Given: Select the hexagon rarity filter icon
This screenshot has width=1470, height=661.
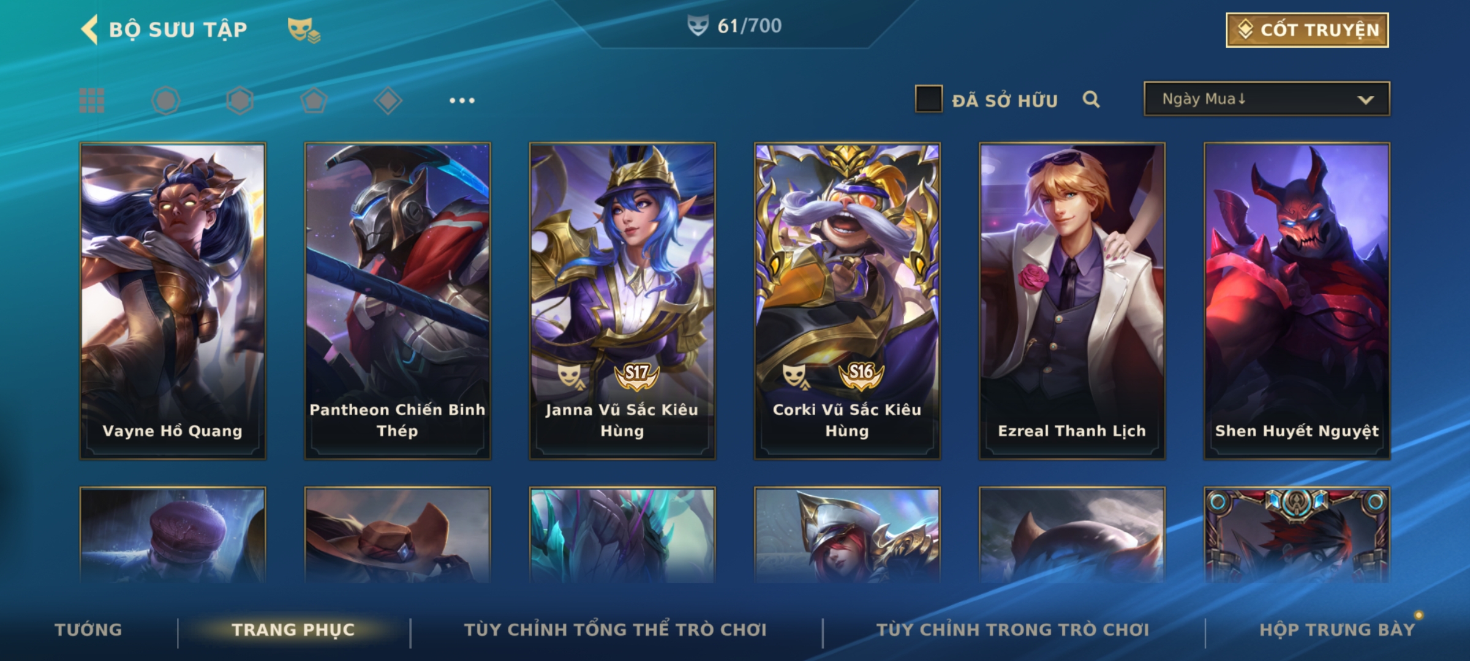Looking at the screenshot, I should pyautogui.click(x=239, y=100).
